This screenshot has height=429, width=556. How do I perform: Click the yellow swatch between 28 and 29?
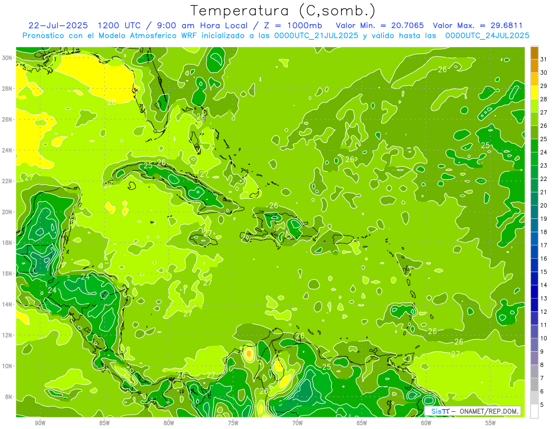coord(534,93)
